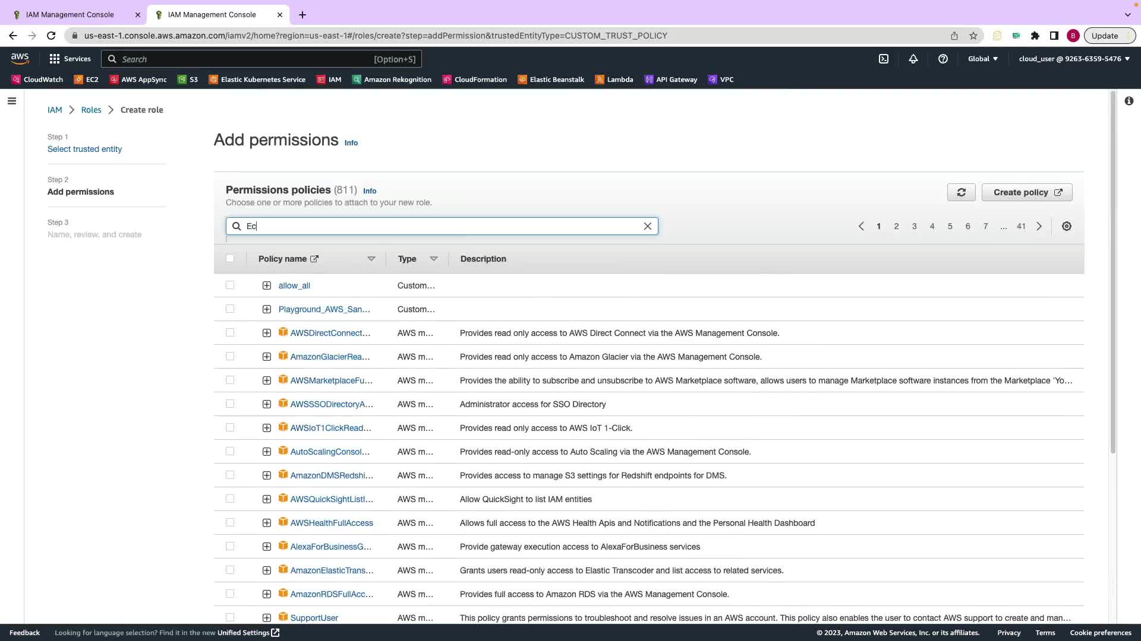Clear the policy search field

(x=648, y=226)
